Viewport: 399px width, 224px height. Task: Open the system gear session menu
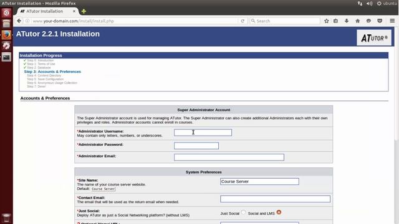coord(379,3)
